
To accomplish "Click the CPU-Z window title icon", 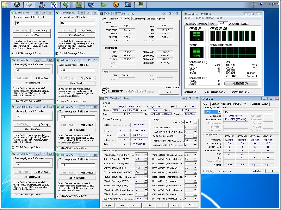I will click(x=203, y=99).
